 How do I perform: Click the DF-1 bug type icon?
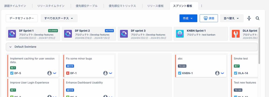point(68,73)
